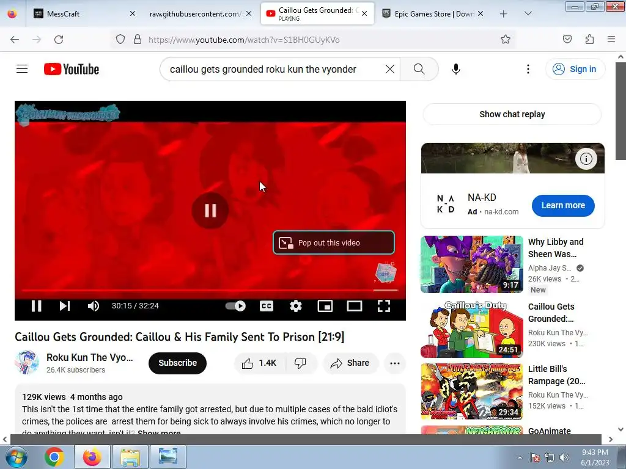Screen dimensions: 626x469
Task: Go back to the previous page
Action: click(15, 40)
